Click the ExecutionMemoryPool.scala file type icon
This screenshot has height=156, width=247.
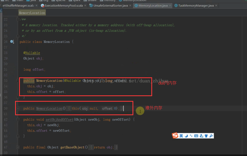pos(42,6)
